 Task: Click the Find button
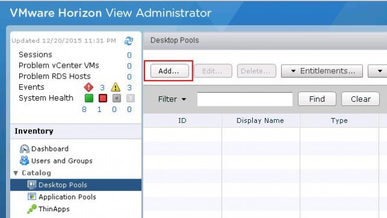pos(317,99)
